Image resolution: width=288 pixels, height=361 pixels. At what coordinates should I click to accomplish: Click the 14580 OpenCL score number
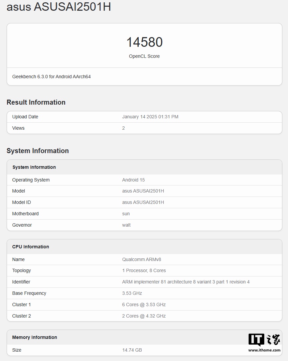144,42
